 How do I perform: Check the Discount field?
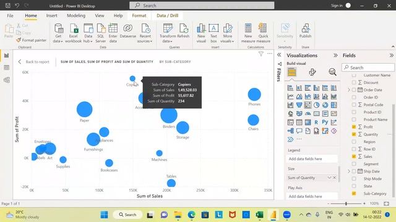tap(354, 83)
